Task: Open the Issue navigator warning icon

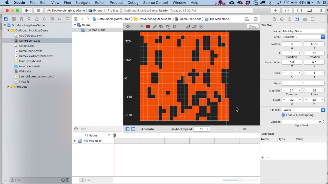Action: (37, 19)
